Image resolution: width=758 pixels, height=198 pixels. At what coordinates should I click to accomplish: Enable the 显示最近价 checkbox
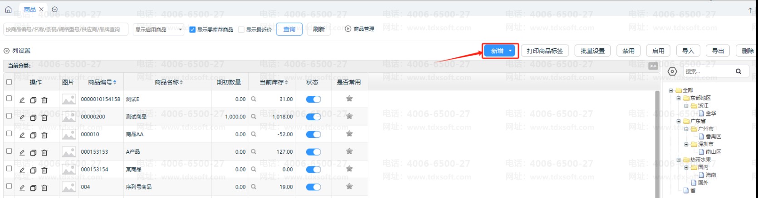click(x=241, y=30)
